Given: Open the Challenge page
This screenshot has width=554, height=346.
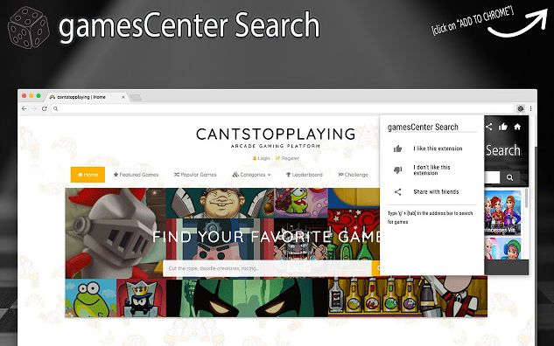Looking at the screenshot, I should 354,175.
